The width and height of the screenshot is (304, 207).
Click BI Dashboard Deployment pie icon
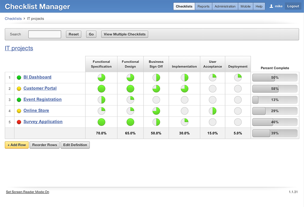point(238,78)
